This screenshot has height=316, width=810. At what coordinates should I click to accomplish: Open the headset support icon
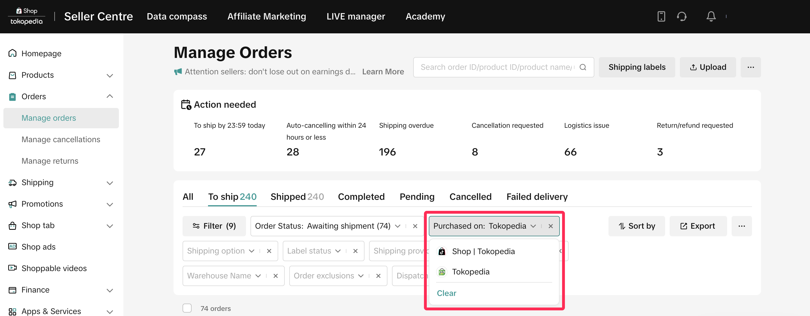pos(682,16)
